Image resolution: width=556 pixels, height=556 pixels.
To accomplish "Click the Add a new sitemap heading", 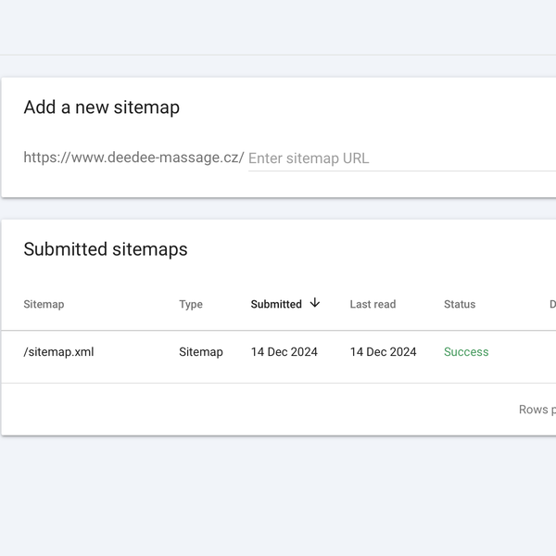I will point(101,107).
